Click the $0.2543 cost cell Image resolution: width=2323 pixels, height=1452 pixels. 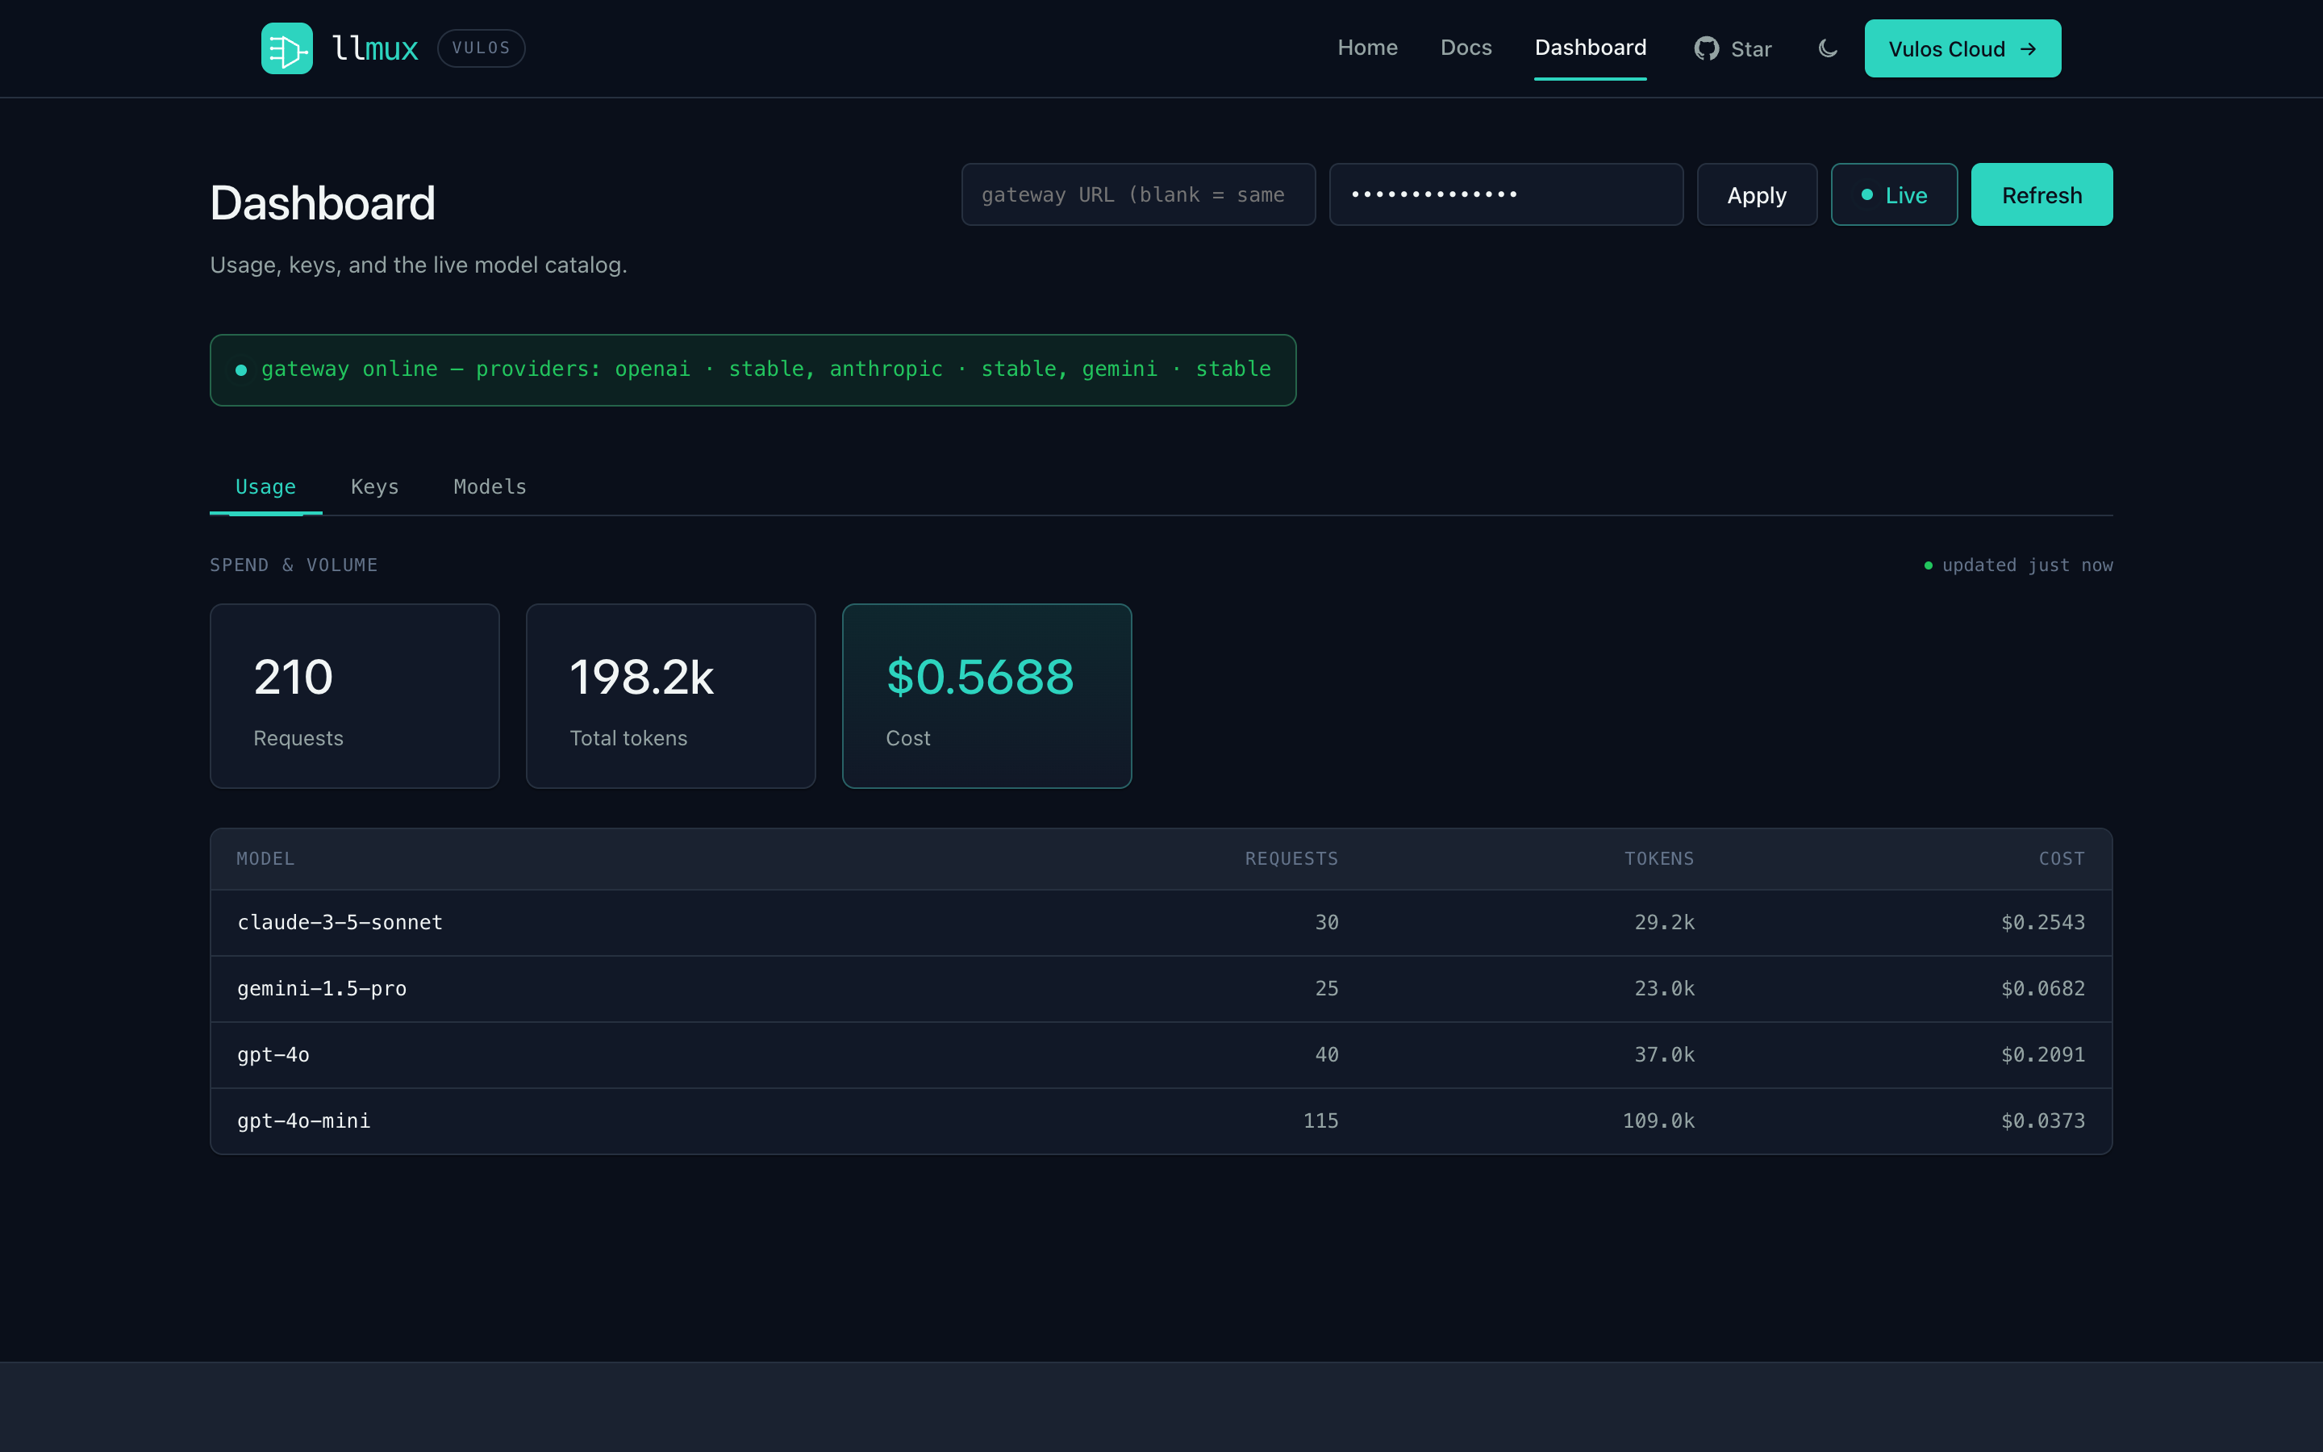(x=2042, y=922)
